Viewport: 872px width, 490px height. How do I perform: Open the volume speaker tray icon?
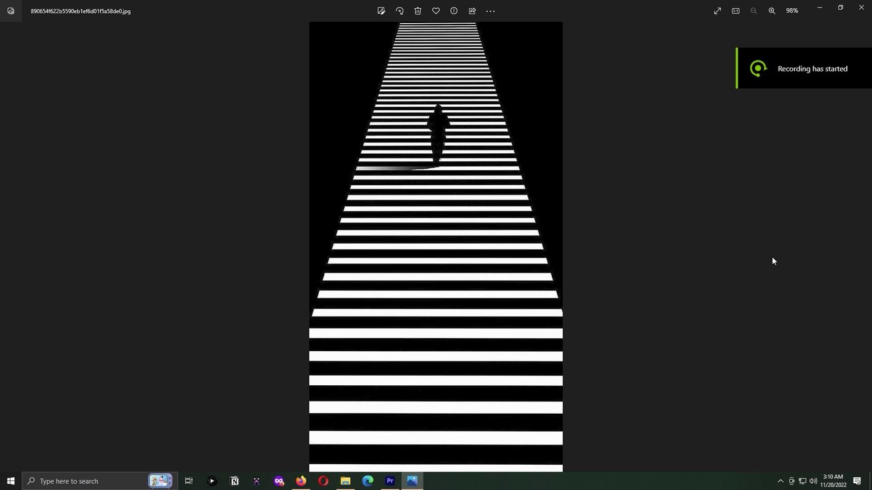pos(813,481)
